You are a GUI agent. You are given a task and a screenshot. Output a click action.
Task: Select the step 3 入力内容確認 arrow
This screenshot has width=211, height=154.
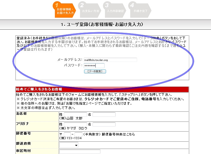[x=115, y=10]
